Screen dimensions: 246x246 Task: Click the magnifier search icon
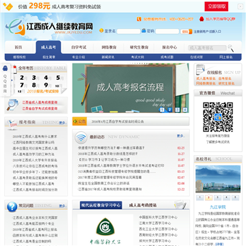231,48
